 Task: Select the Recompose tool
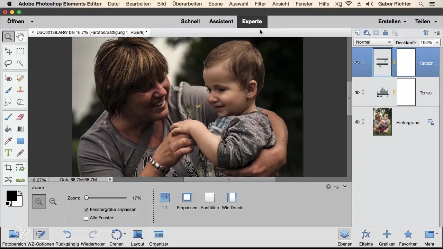[20, 168]
